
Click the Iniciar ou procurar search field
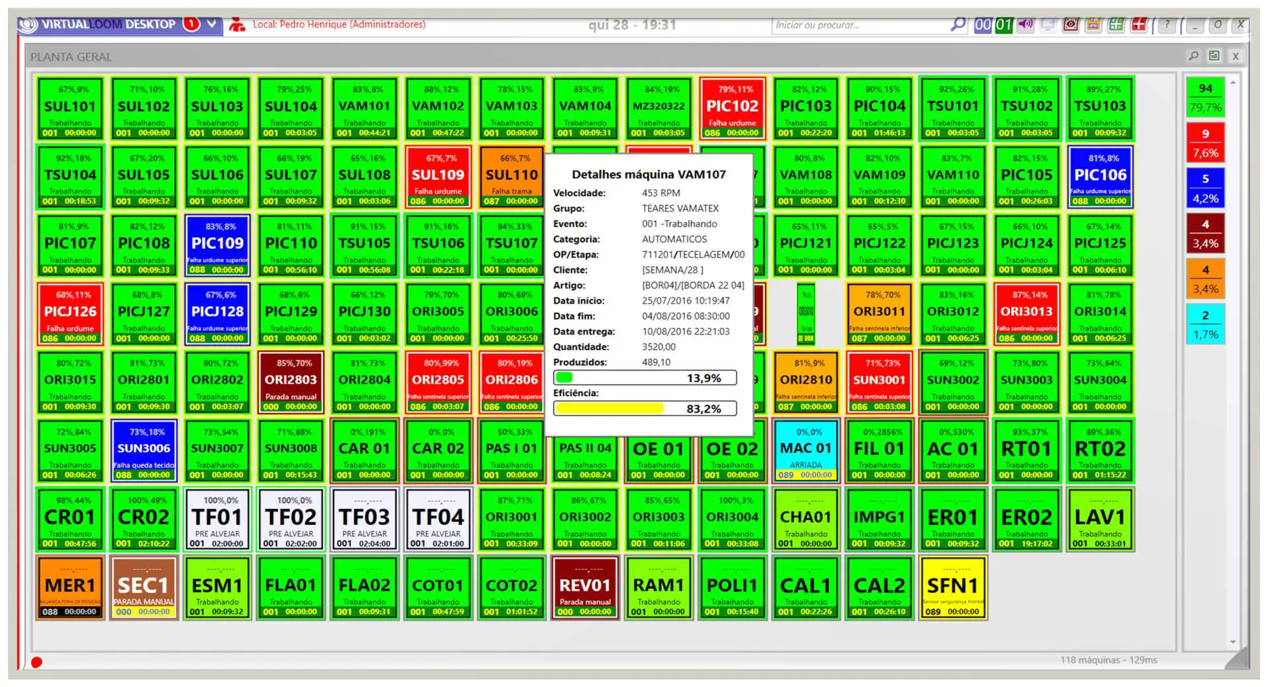tap(860, 25)
